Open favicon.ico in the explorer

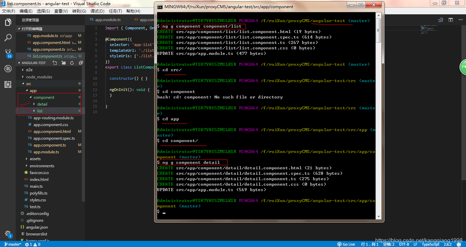[39, 173]
